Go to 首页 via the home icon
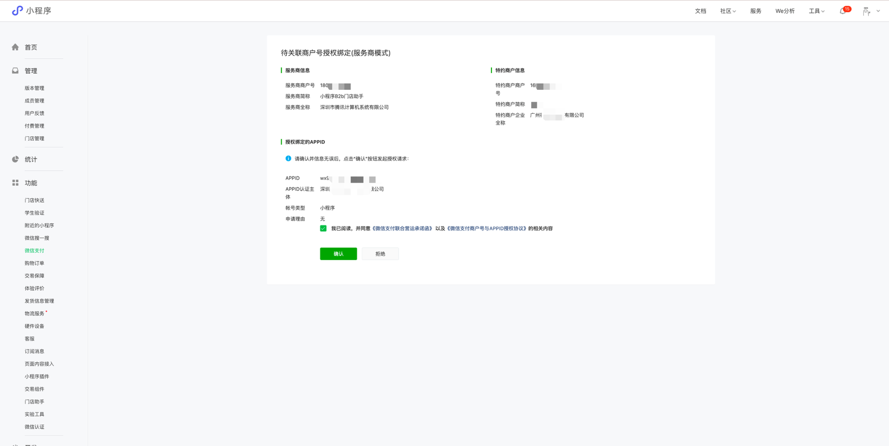889x446 pixels. (x=15, y=47)
